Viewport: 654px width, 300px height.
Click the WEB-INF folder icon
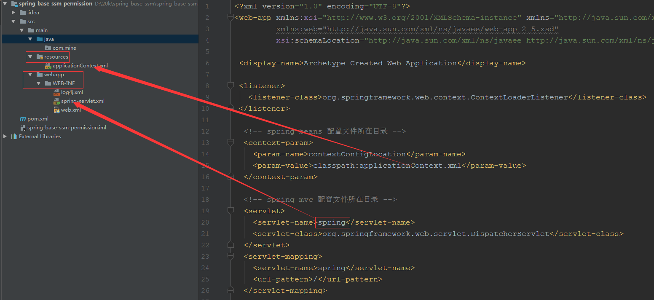48,83
